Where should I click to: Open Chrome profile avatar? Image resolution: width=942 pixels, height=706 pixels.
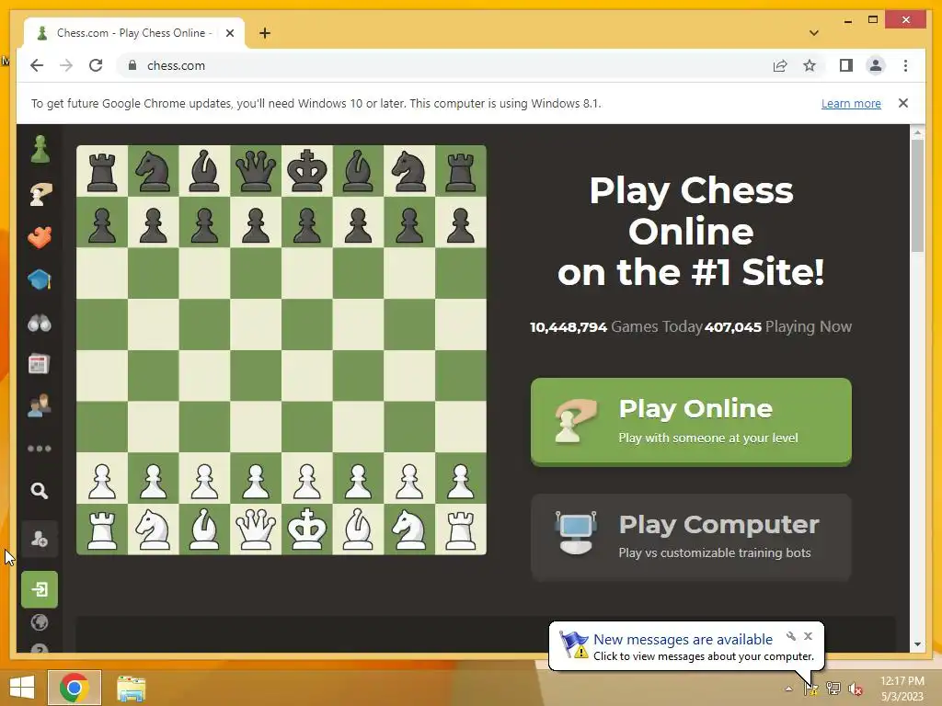[876, 65]
